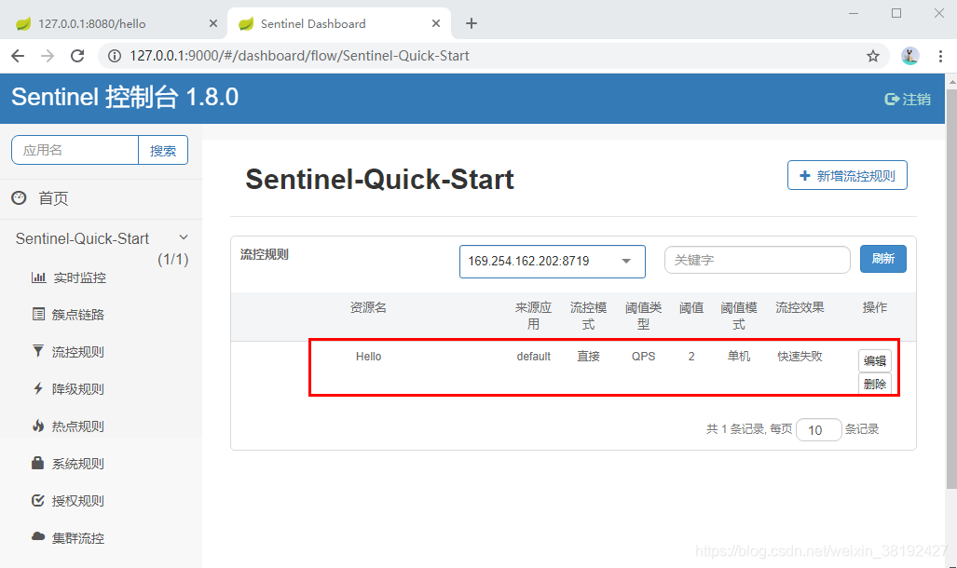Open 热点规则 menu item
The height and width of the screenshot is (568, 957).
(x=78, y=426)
